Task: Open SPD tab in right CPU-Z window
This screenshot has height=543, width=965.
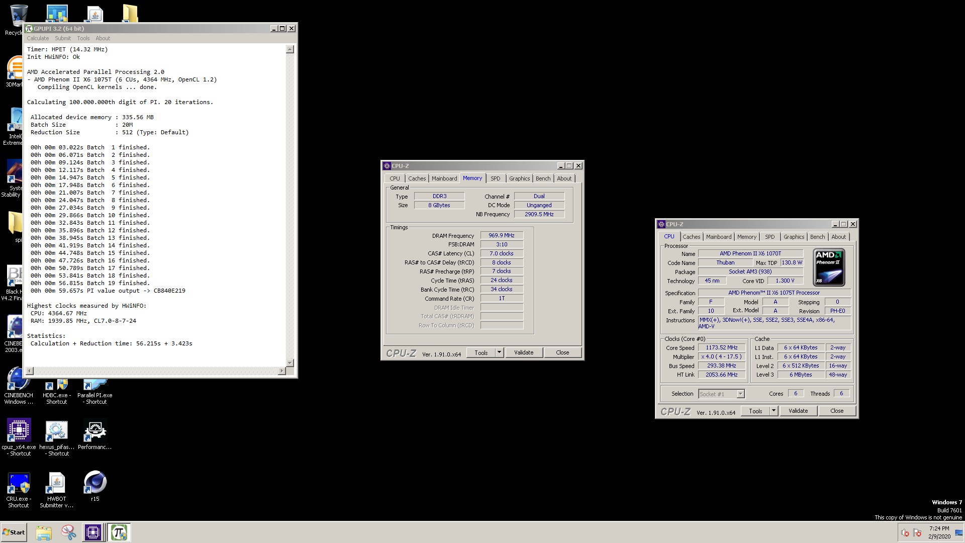Action: click(770, 237)
